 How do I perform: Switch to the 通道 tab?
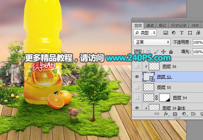point(150,26)
